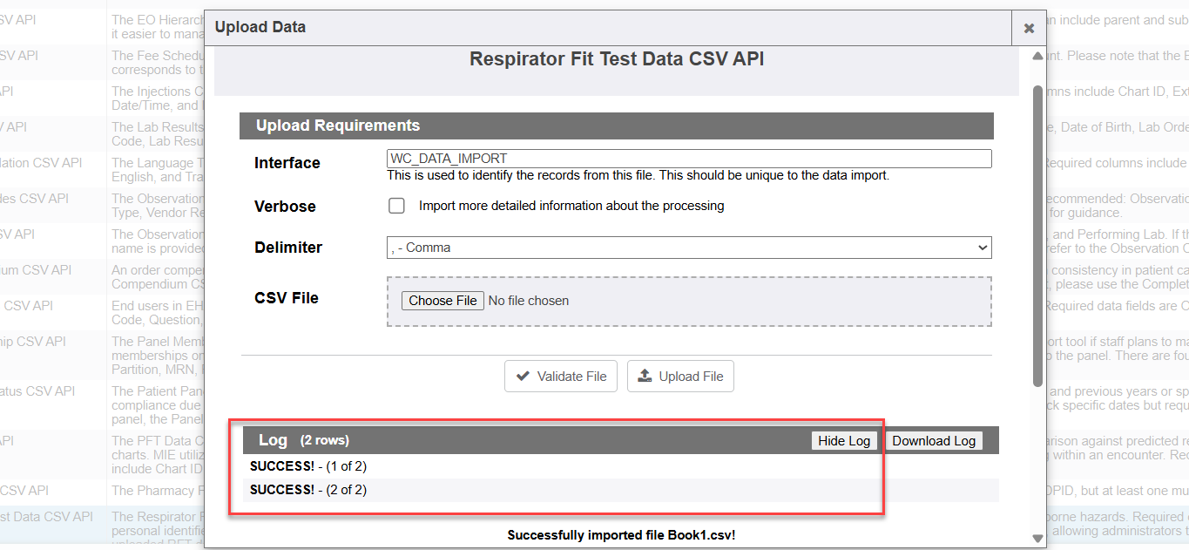This screenshot has height=550, width=1189.
Task: Click the Validate File button label
Action: (571, 377)
